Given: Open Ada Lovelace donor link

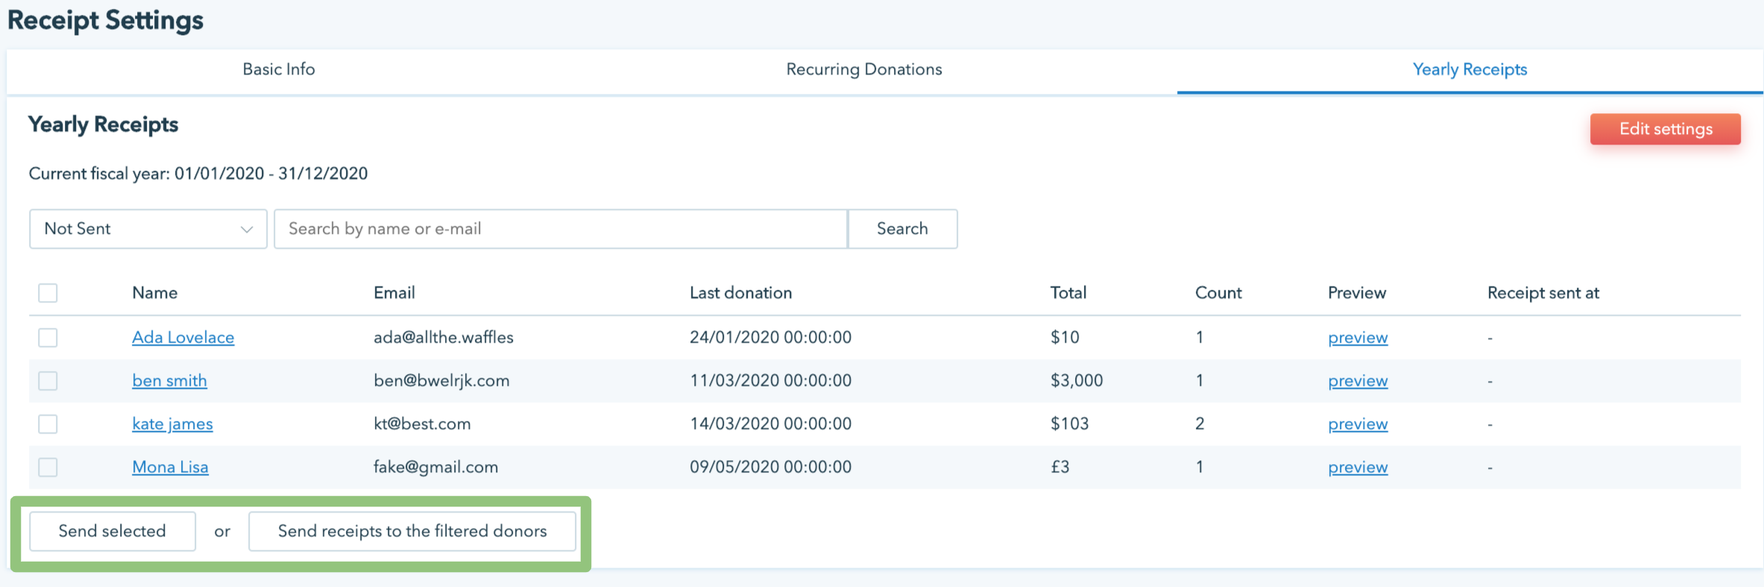Looking at the screenshot, I should [x=183, y=337].
